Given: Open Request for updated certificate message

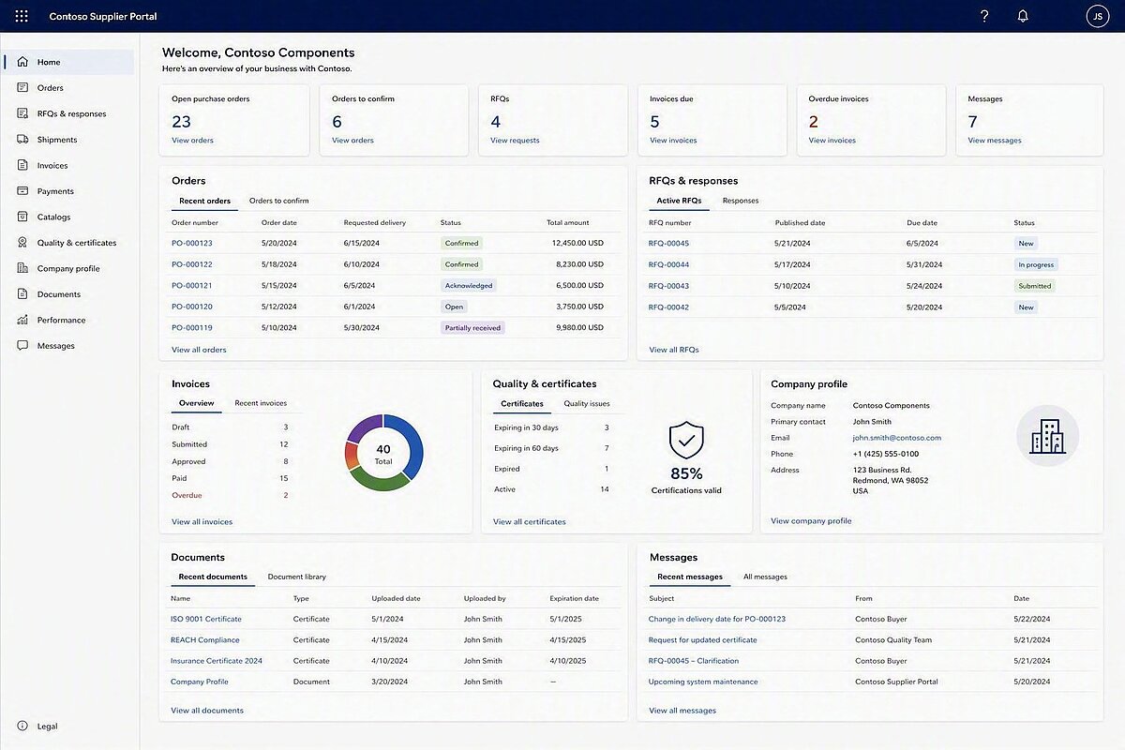Looking at the screenshot, I should click(x=703, y=640).
